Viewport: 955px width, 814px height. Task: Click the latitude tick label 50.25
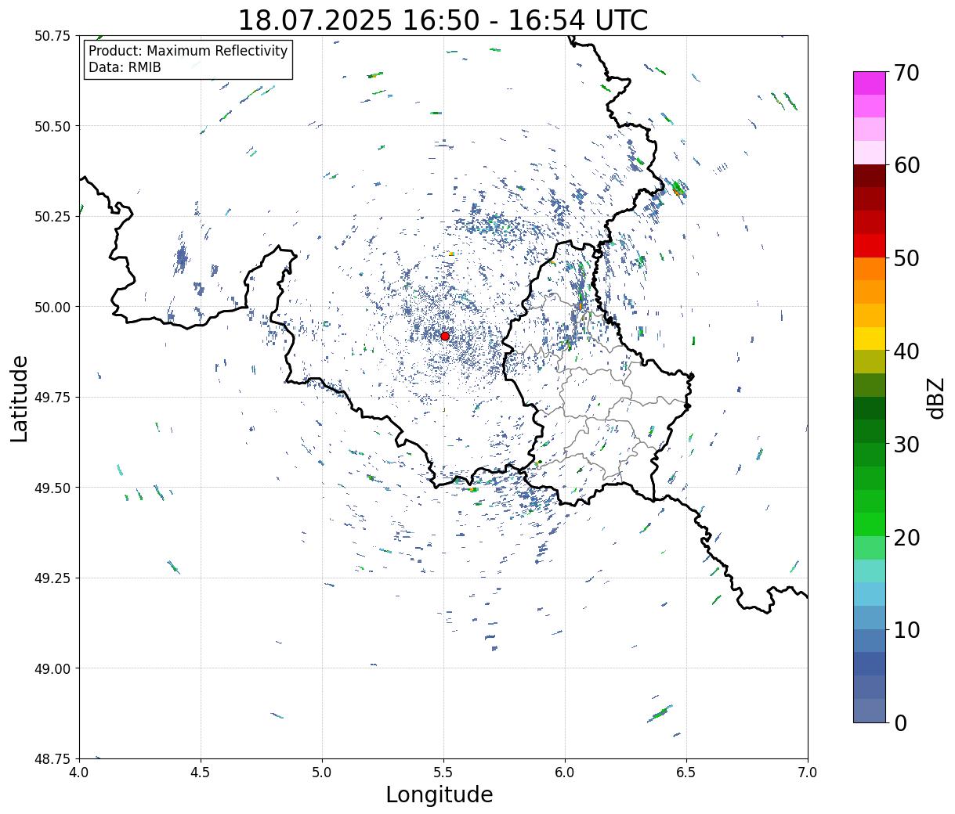52,217
